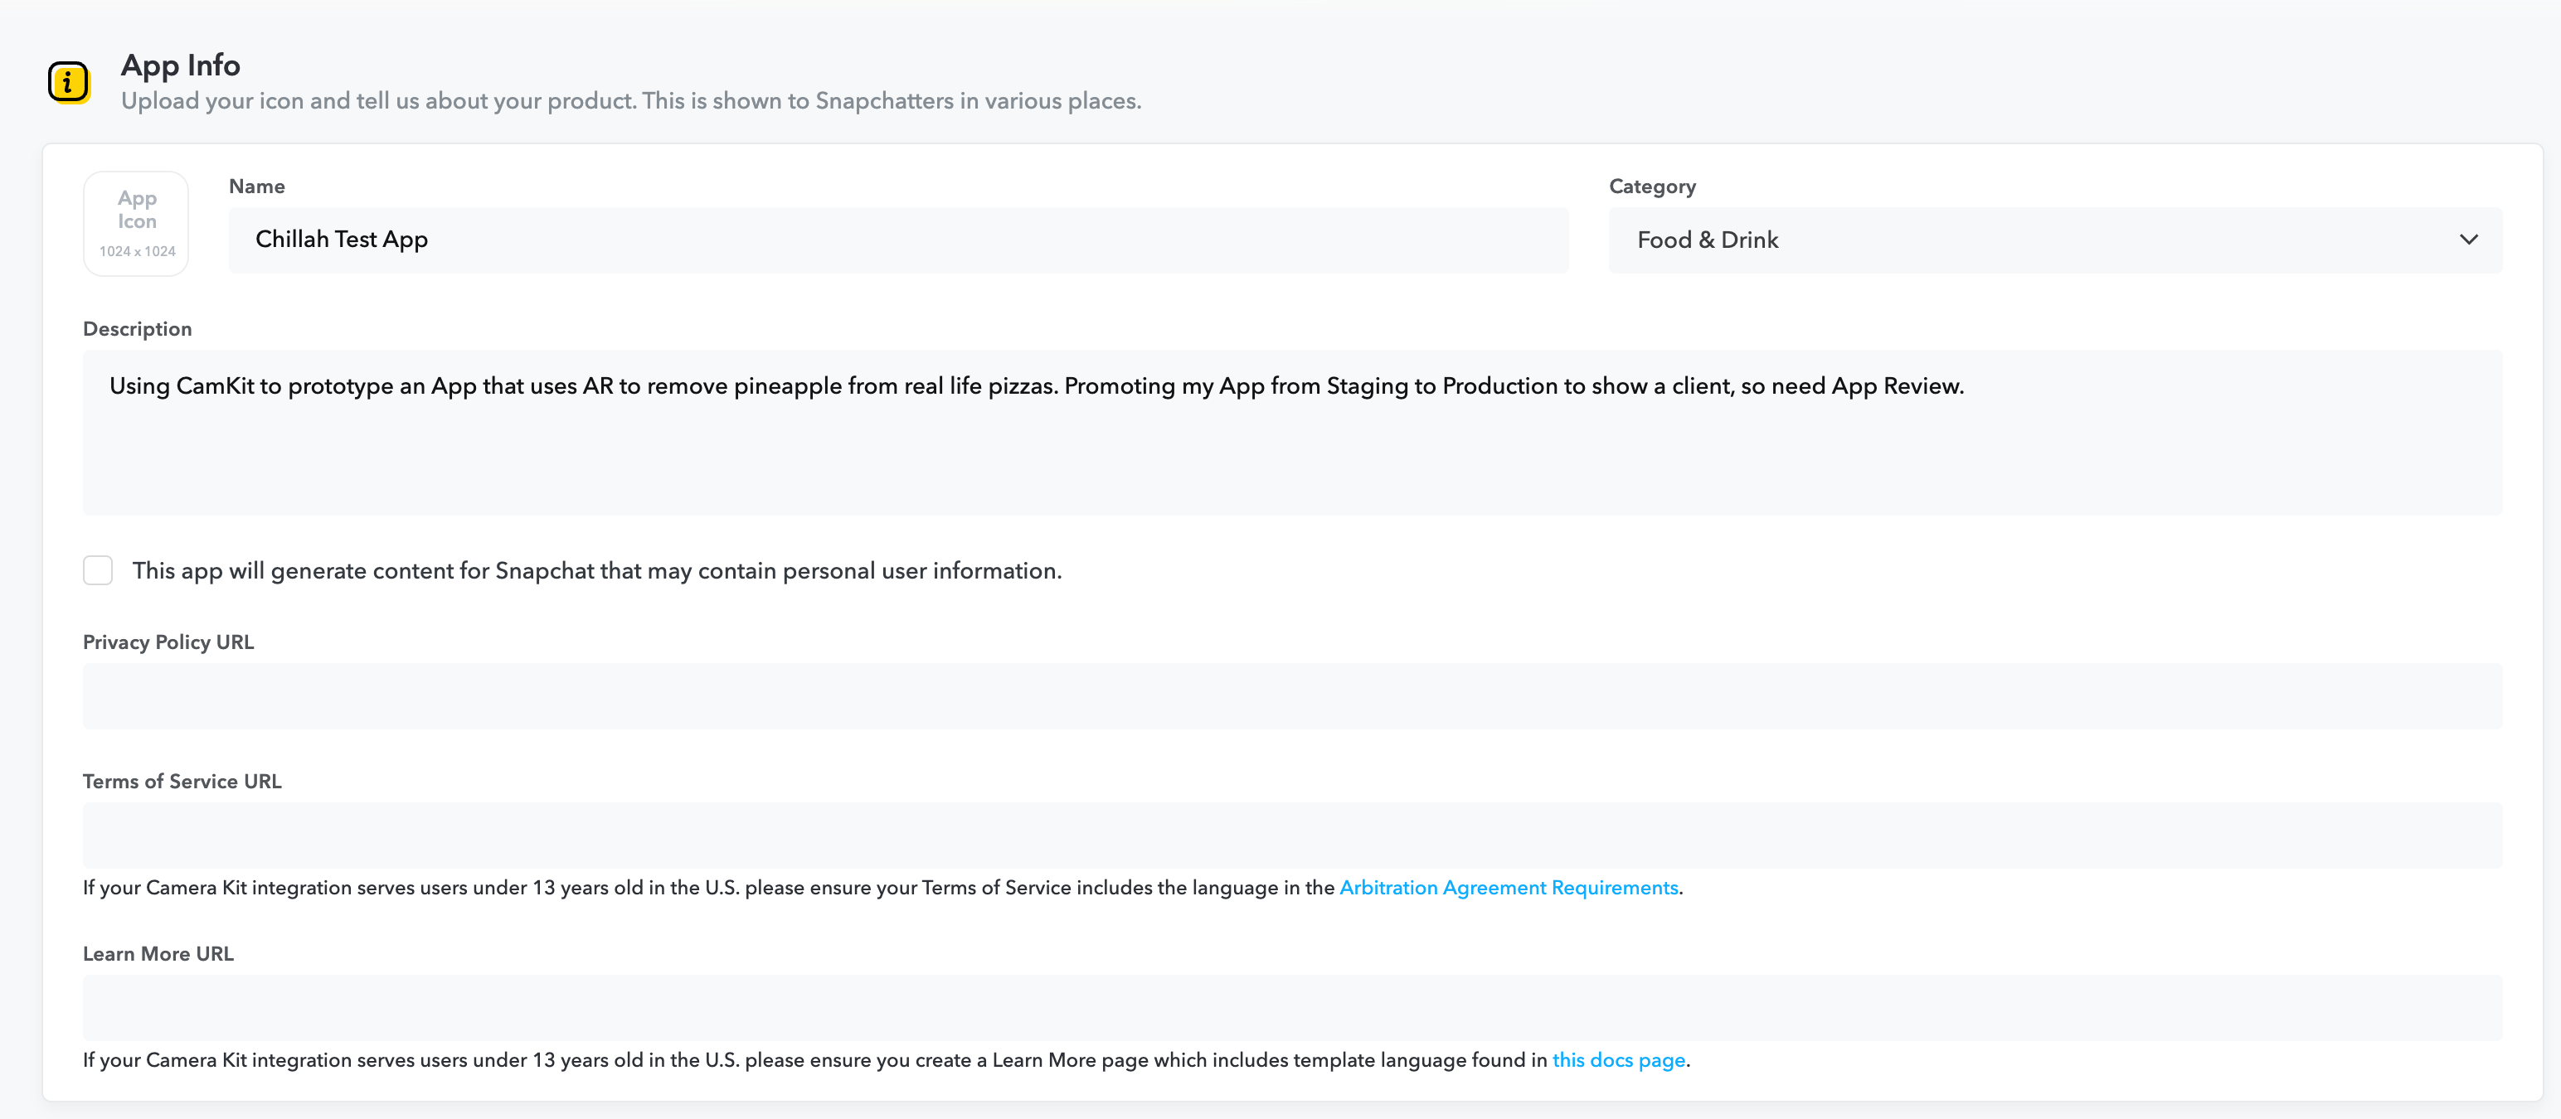
Task: Enable the personal user information checkbox
Action: [97, 570]
